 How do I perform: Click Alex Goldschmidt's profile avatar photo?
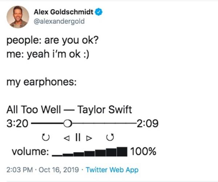coord(18,17)
